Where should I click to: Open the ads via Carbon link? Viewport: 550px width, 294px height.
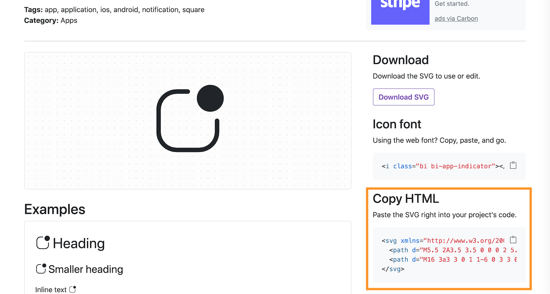[x=456, y=18]
